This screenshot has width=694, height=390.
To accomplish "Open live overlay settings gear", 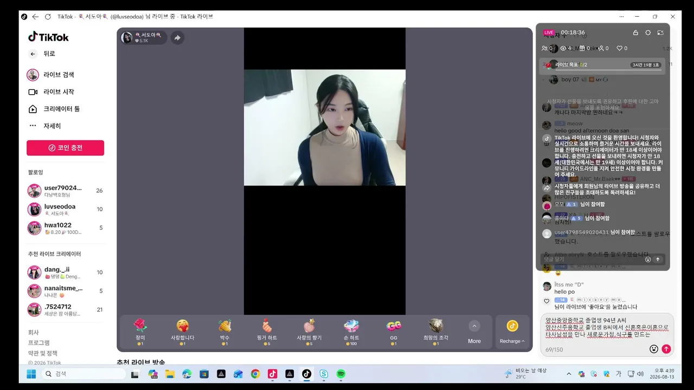I will (648, 32).
